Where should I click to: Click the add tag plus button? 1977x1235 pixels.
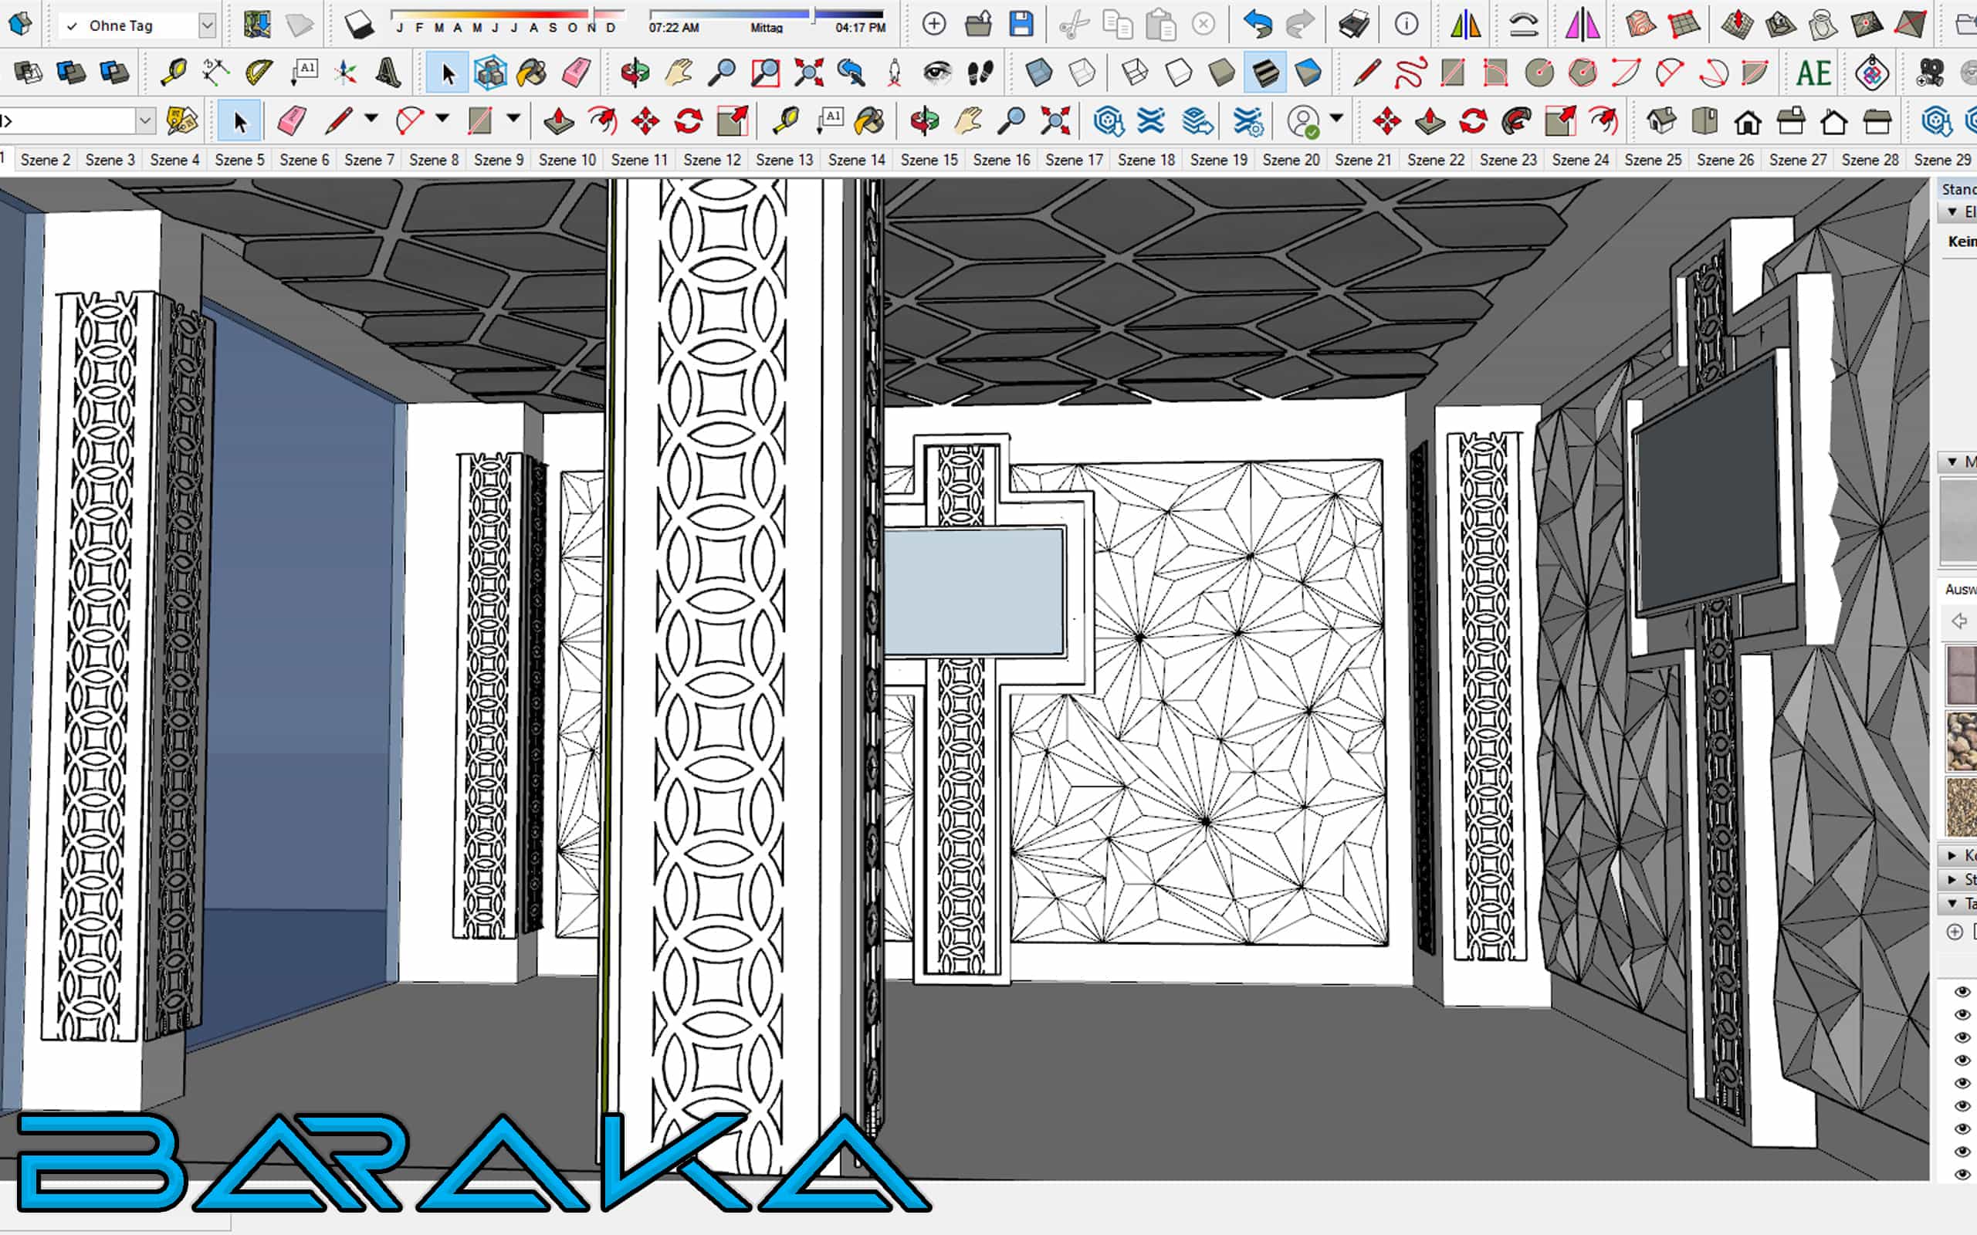pos(1954,932)
